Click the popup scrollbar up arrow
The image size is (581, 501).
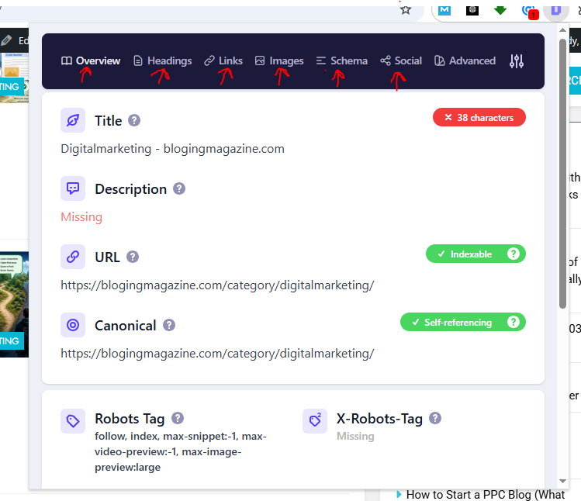(563, 30)
